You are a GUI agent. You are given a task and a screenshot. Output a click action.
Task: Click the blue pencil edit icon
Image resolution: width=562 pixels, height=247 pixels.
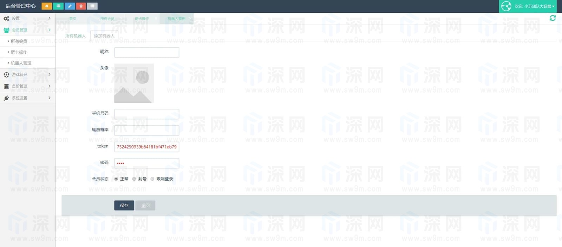(70, 6)
